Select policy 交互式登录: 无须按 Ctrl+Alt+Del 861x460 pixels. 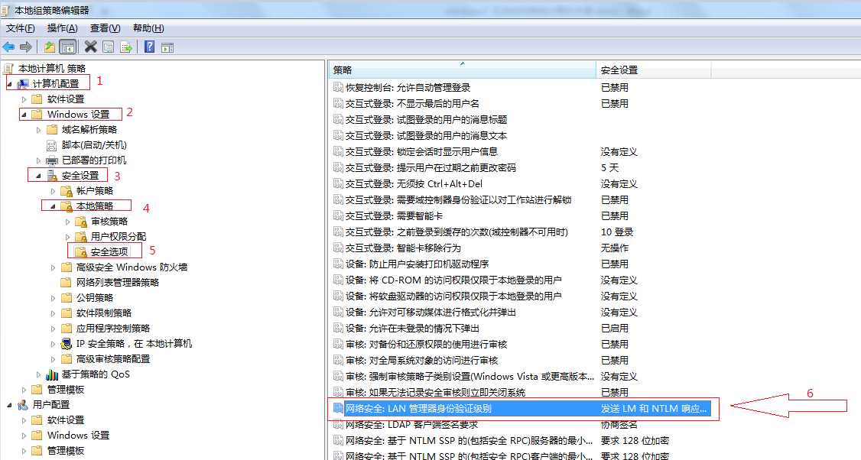click(x=414, y=184)
